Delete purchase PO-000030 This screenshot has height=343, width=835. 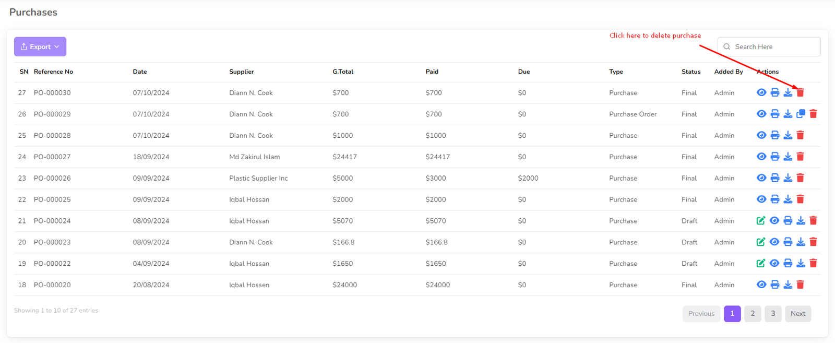pos(800,93)
